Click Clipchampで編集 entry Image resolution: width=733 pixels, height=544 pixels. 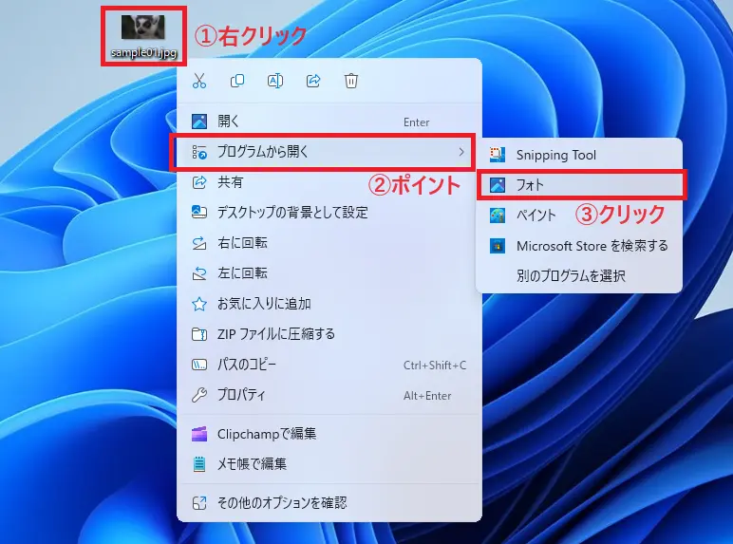coord(266,434)
